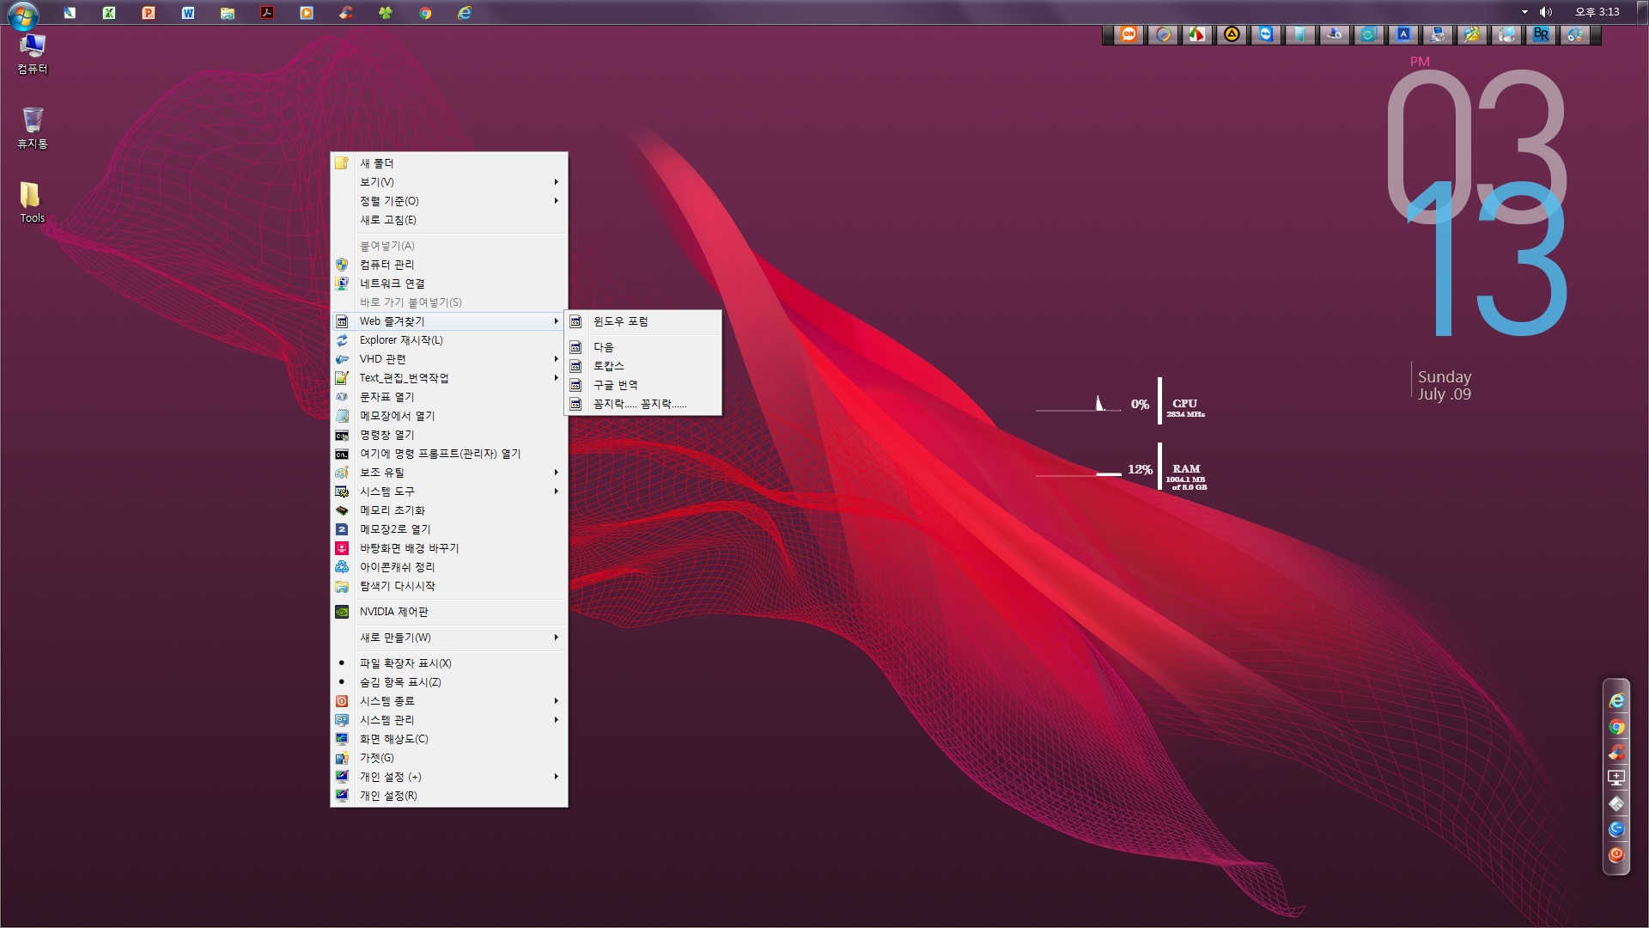1649x928 pixels.
Task: Launch CCleaner from the top taskbar
Action: tap(346, 13)
